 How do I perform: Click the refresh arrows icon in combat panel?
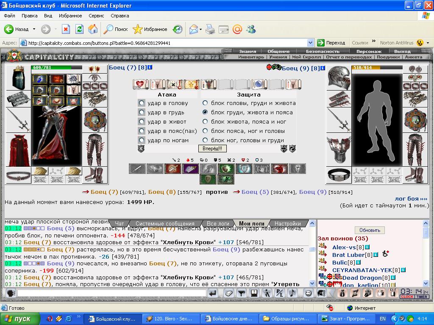(x=292, y=149)
